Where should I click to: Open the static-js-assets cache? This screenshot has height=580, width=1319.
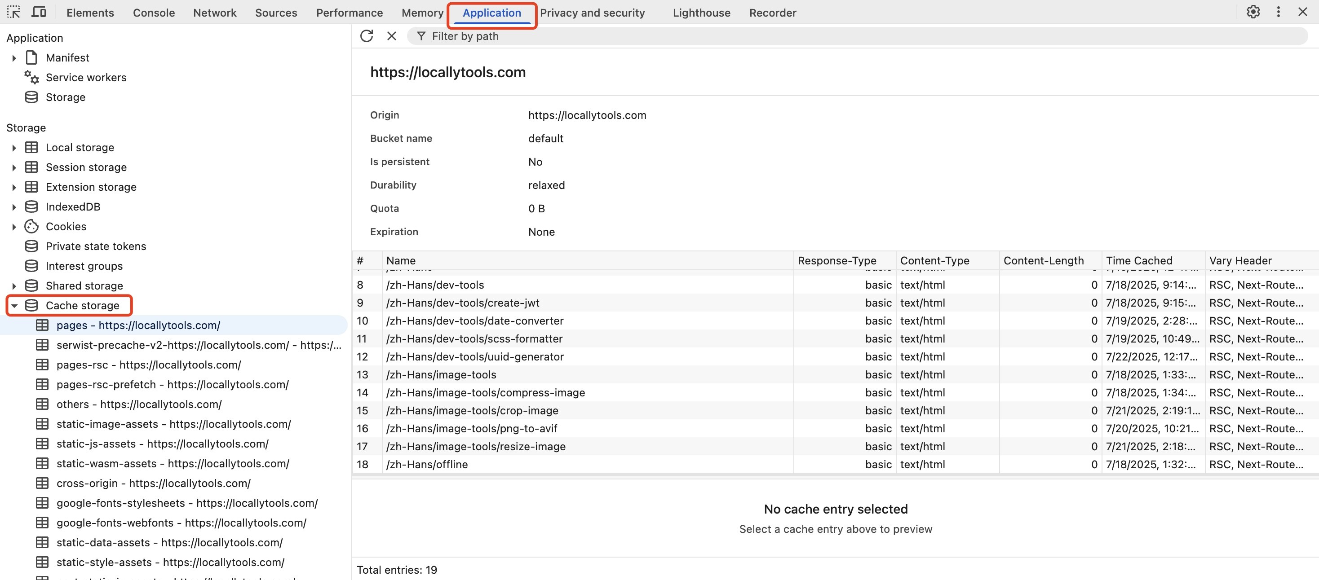coord(162,444)
